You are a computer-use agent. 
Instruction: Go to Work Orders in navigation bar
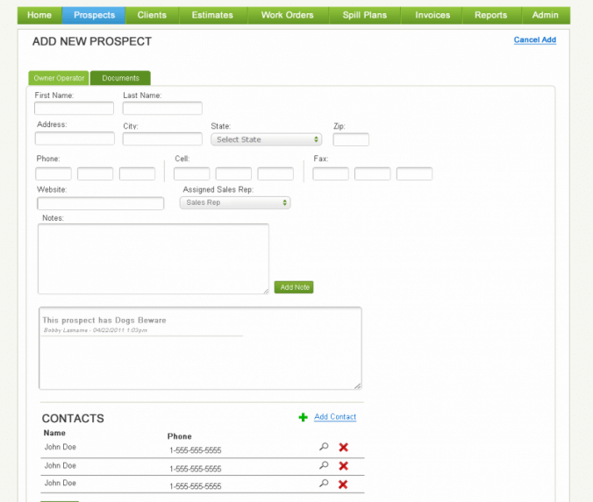(287, 15)
